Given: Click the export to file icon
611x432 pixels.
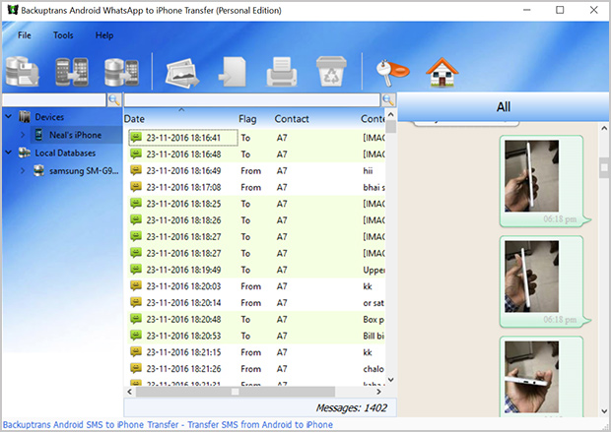Looking at the screenshot, I should coord(232,73).
